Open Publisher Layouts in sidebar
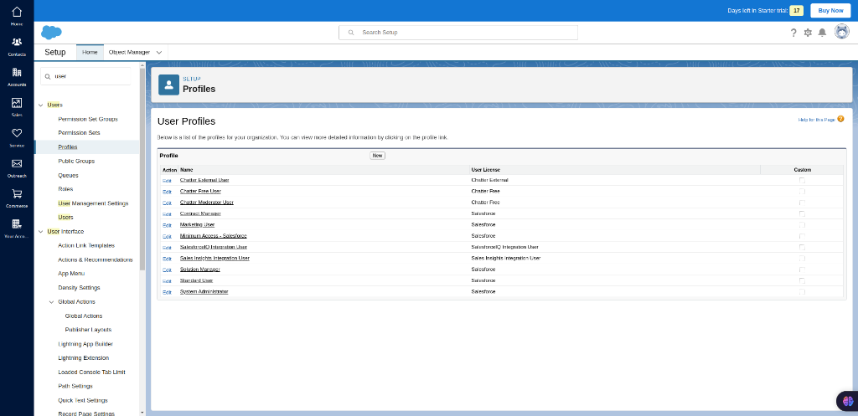858x416 pixels. click(88, 330)
